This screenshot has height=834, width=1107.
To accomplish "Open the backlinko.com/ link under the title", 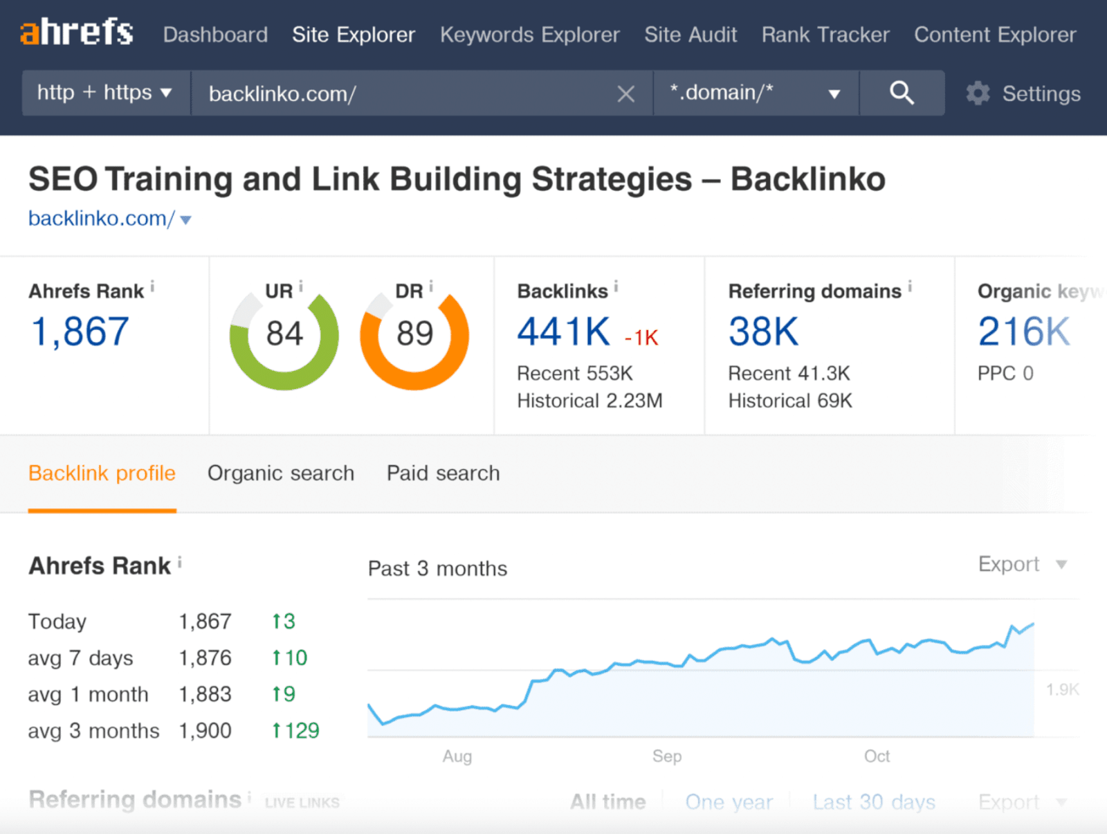I will pyautogui.click(x=102, y=219).
